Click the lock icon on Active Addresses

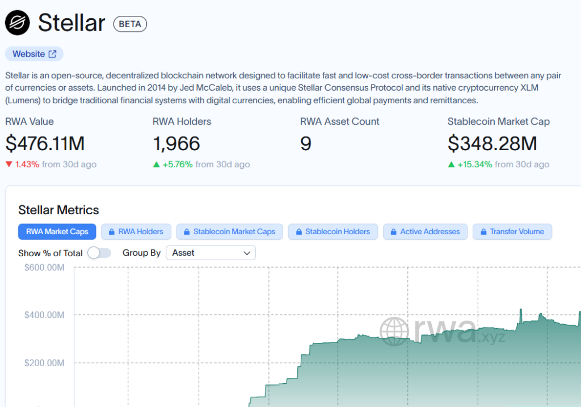pos(394,232)
